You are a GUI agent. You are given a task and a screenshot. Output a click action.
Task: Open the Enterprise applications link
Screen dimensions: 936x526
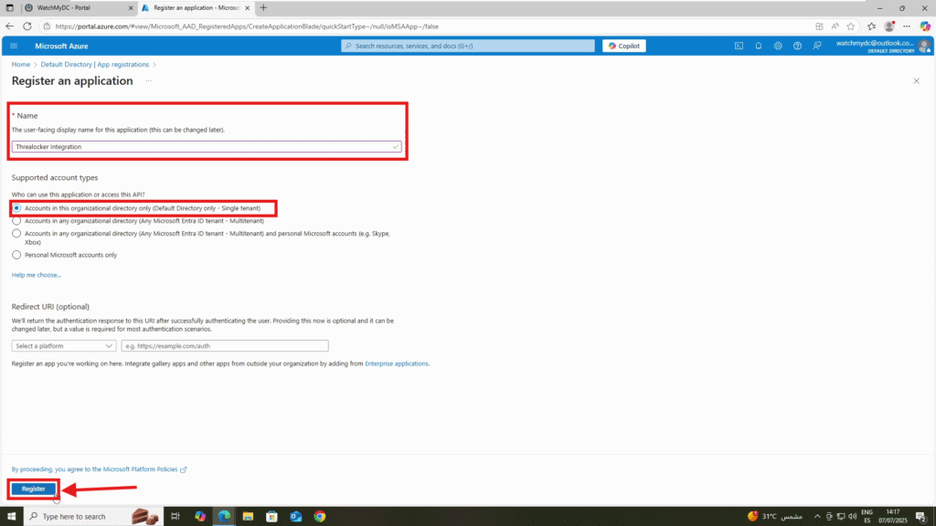pos(397,363)
